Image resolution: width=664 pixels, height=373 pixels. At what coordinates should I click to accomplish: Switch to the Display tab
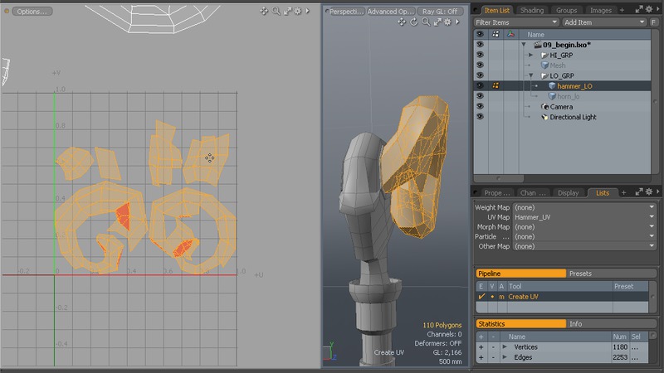[x=569, y=192]
